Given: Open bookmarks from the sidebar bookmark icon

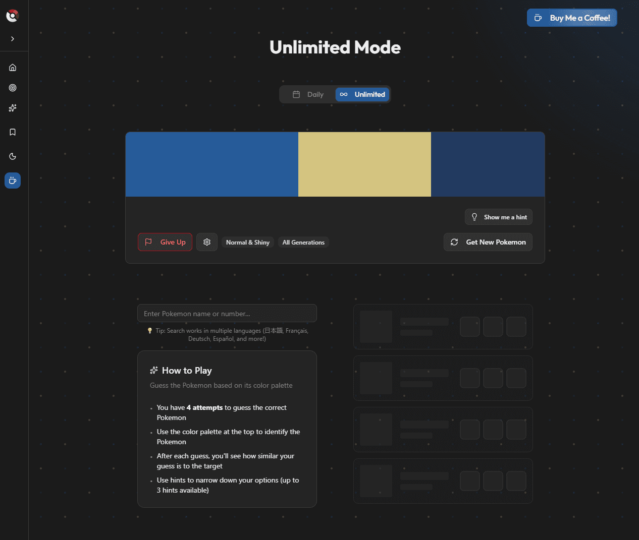Looking at the screenshot, I should pyautogui.click(x=13, y=132).
